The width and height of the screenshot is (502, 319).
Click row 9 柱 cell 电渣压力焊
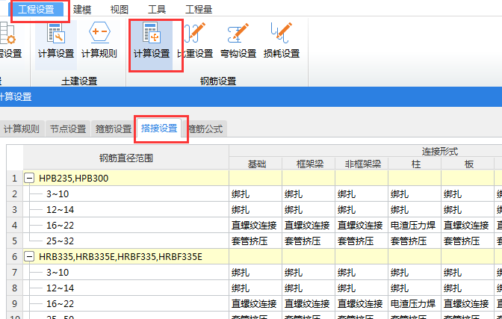tap(415, 303)
